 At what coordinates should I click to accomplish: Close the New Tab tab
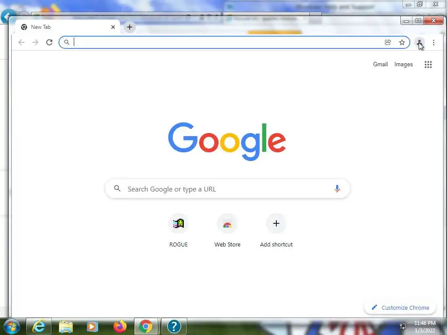pyautogui.click(x=113, y=27)
